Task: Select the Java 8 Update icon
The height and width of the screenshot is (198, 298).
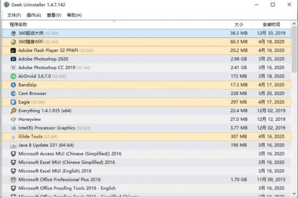Action: 13,145
